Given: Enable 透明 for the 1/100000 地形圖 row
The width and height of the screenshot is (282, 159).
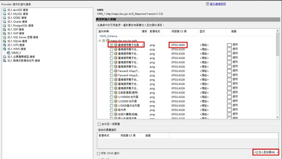Looking at the screenshot, I should (x=229, y=97).
